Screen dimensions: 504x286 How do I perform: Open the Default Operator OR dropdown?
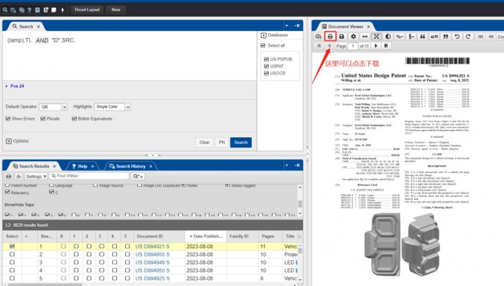53,107
